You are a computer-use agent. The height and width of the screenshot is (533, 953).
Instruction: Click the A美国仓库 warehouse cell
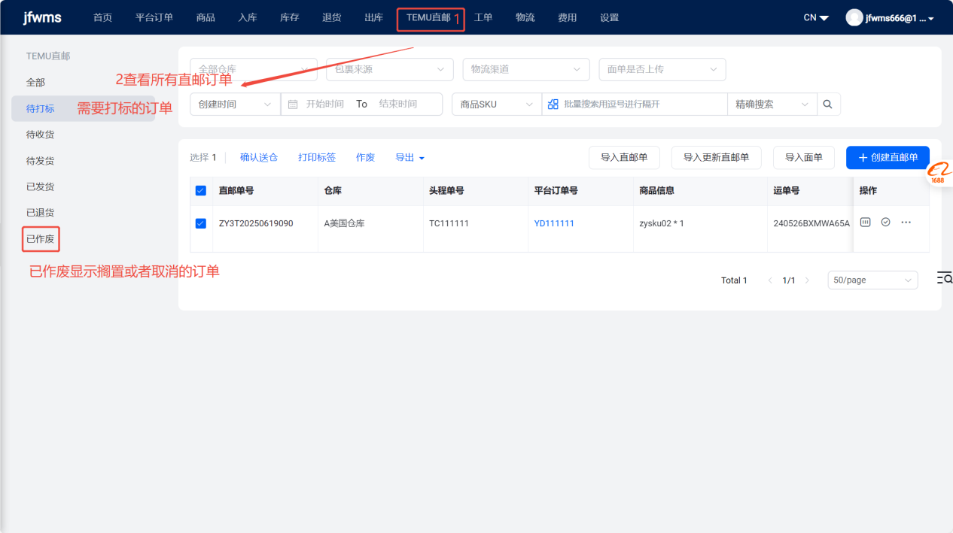point(344,223)
